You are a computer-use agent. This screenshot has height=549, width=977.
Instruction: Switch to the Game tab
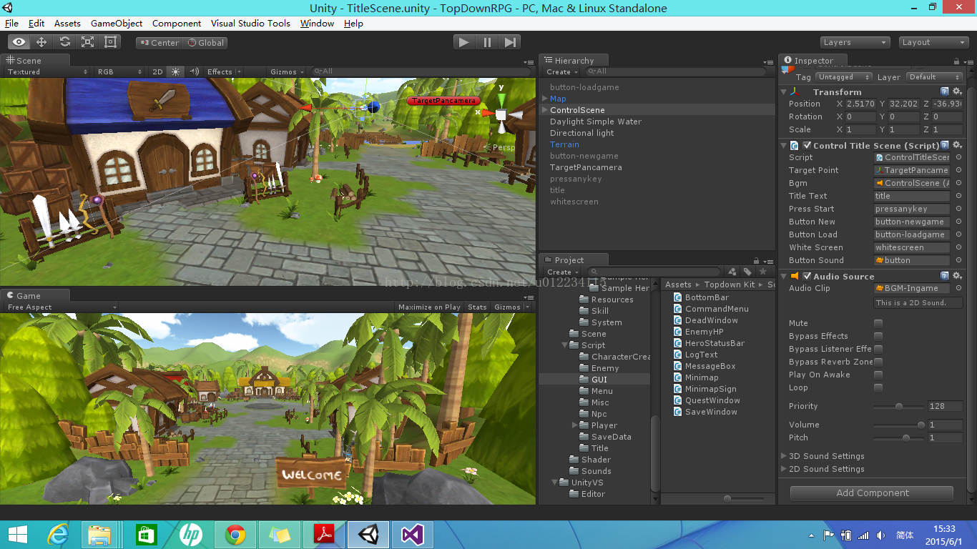pos(28,295)
